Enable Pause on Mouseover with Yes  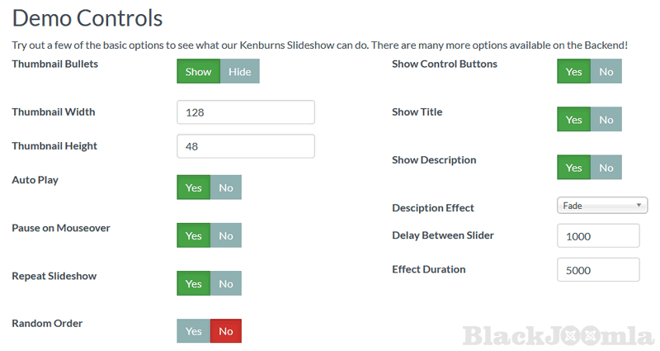pyautogui.click(x=194, y=235)
